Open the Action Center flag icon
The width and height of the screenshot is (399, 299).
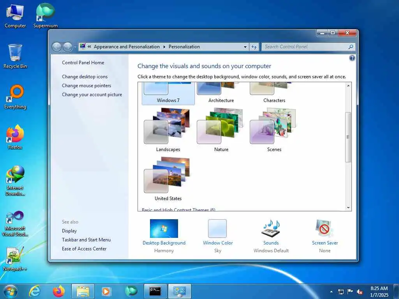pos(350,292)
